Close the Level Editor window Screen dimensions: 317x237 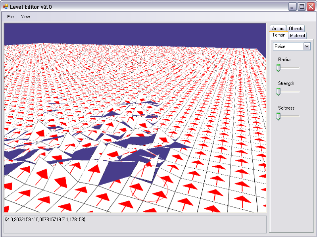(310, 7)
